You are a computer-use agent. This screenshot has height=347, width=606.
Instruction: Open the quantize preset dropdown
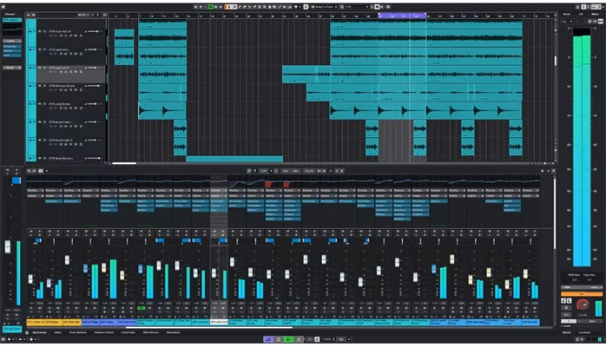[356, 7]
